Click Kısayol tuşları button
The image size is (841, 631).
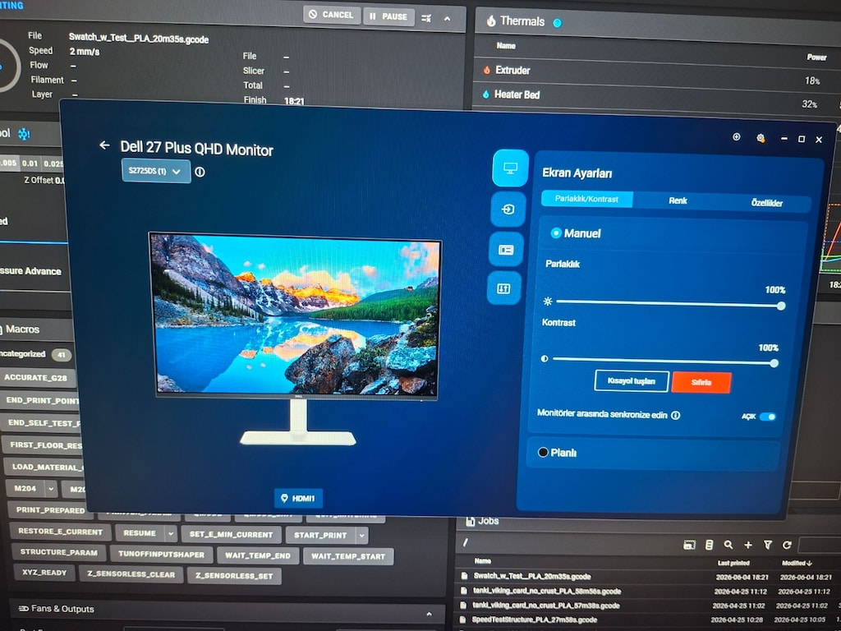pyautogui.click(x=632, y=381)
